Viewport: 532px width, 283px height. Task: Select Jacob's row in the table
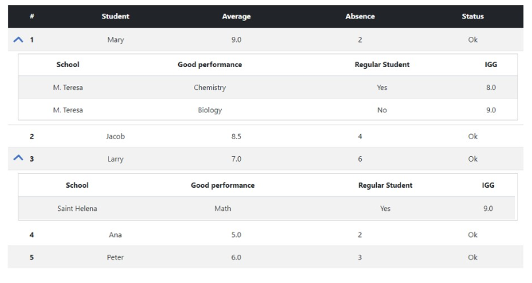pyautogui.click(x=115, y=137)
